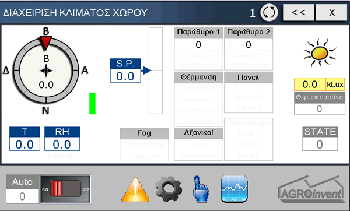350x211 pixels.
Task: Click the kLux light reading field
Action: point(310,85)
